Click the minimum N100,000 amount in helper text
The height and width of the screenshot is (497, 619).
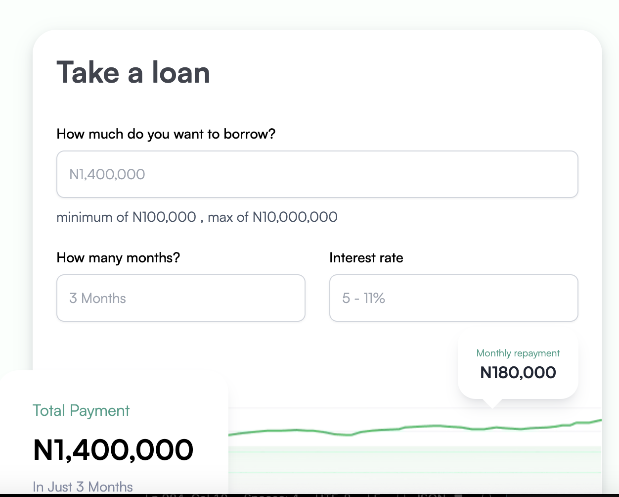pos(164,217)
